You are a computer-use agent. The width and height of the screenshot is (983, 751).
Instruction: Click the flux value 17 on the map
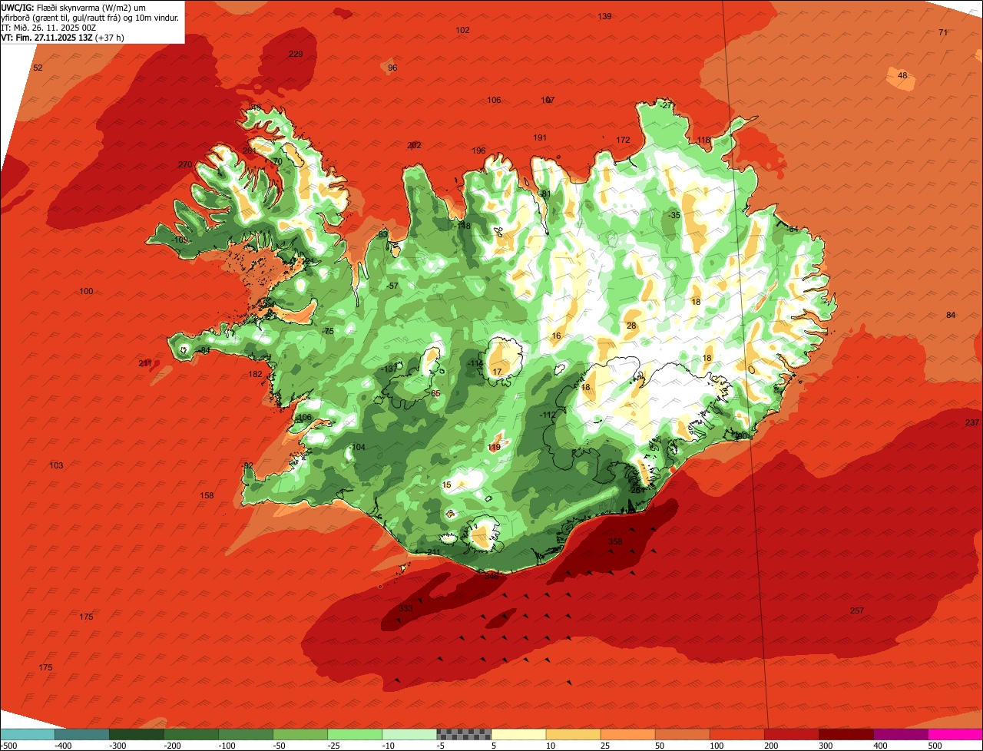click(x=497, y=372)
